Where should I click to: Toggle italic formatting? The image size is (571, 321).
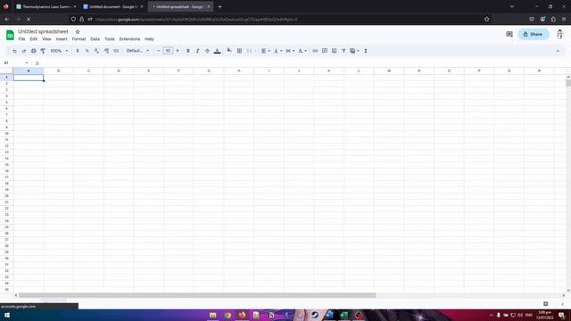click(x=197, y=51)
